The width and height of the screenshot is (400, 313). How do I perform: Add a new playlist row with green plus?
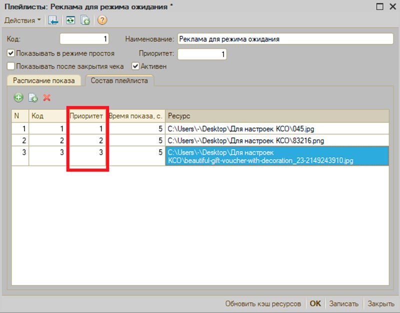18,97
